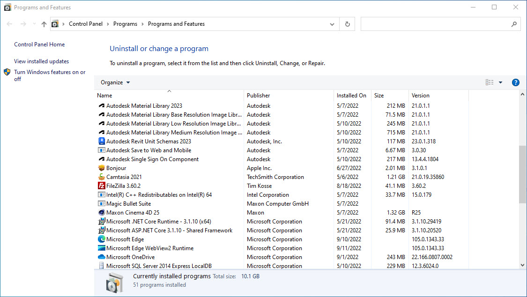The height and width of the screenshot is (297, 527).
Task: Click the Programs breadcrumb
Action: (125, 24)
